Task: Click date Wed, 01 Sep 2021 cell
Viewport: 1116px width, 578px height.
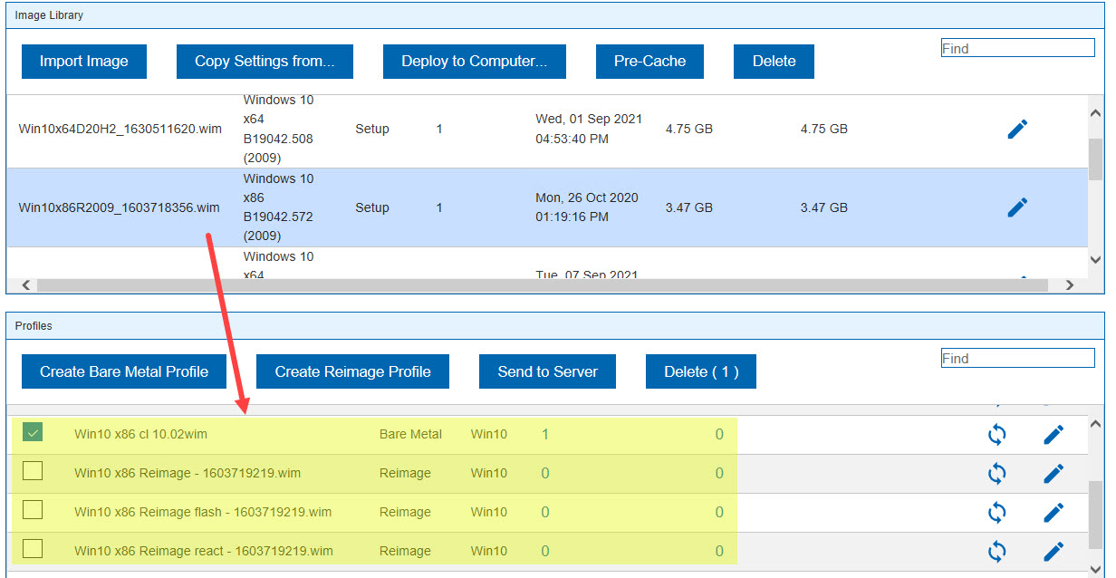Action: coord(589,130)
